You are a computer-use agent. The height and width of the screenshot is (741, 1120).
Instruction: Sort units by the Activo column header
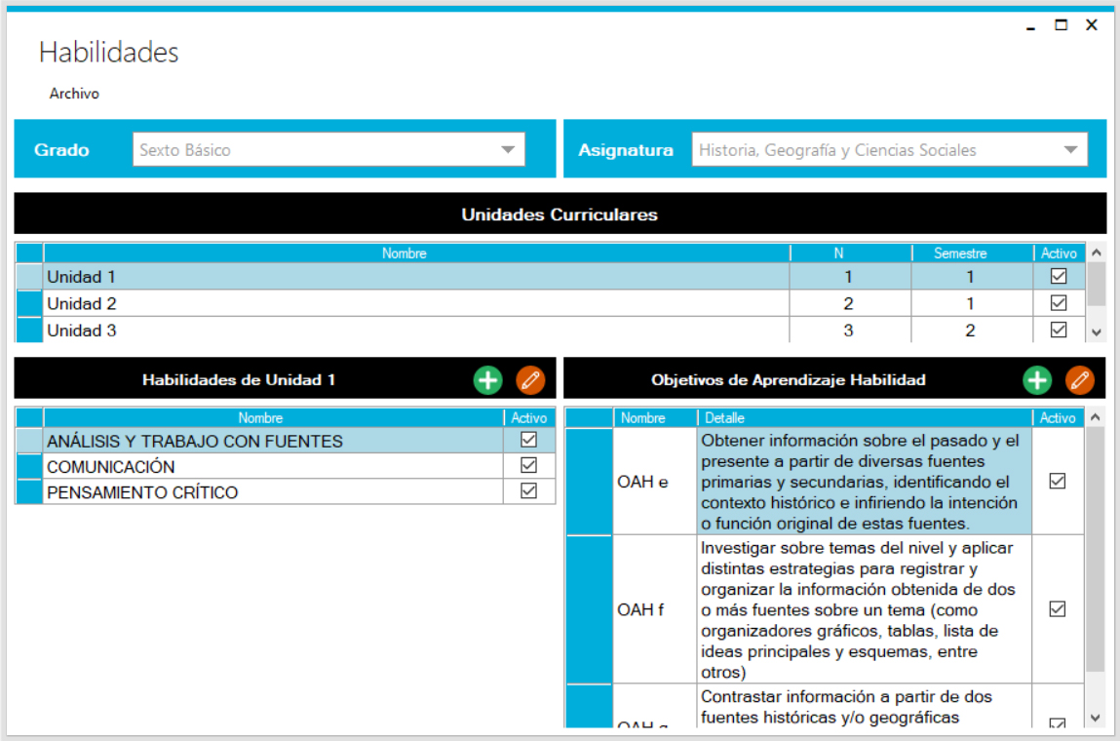tap(1060, 253)
